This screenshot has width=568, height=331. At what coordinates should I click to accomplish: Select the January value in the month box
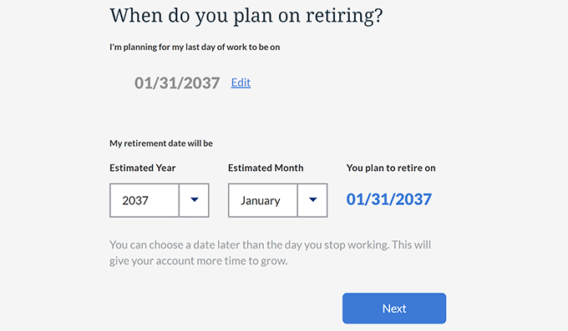pos(261,200)
